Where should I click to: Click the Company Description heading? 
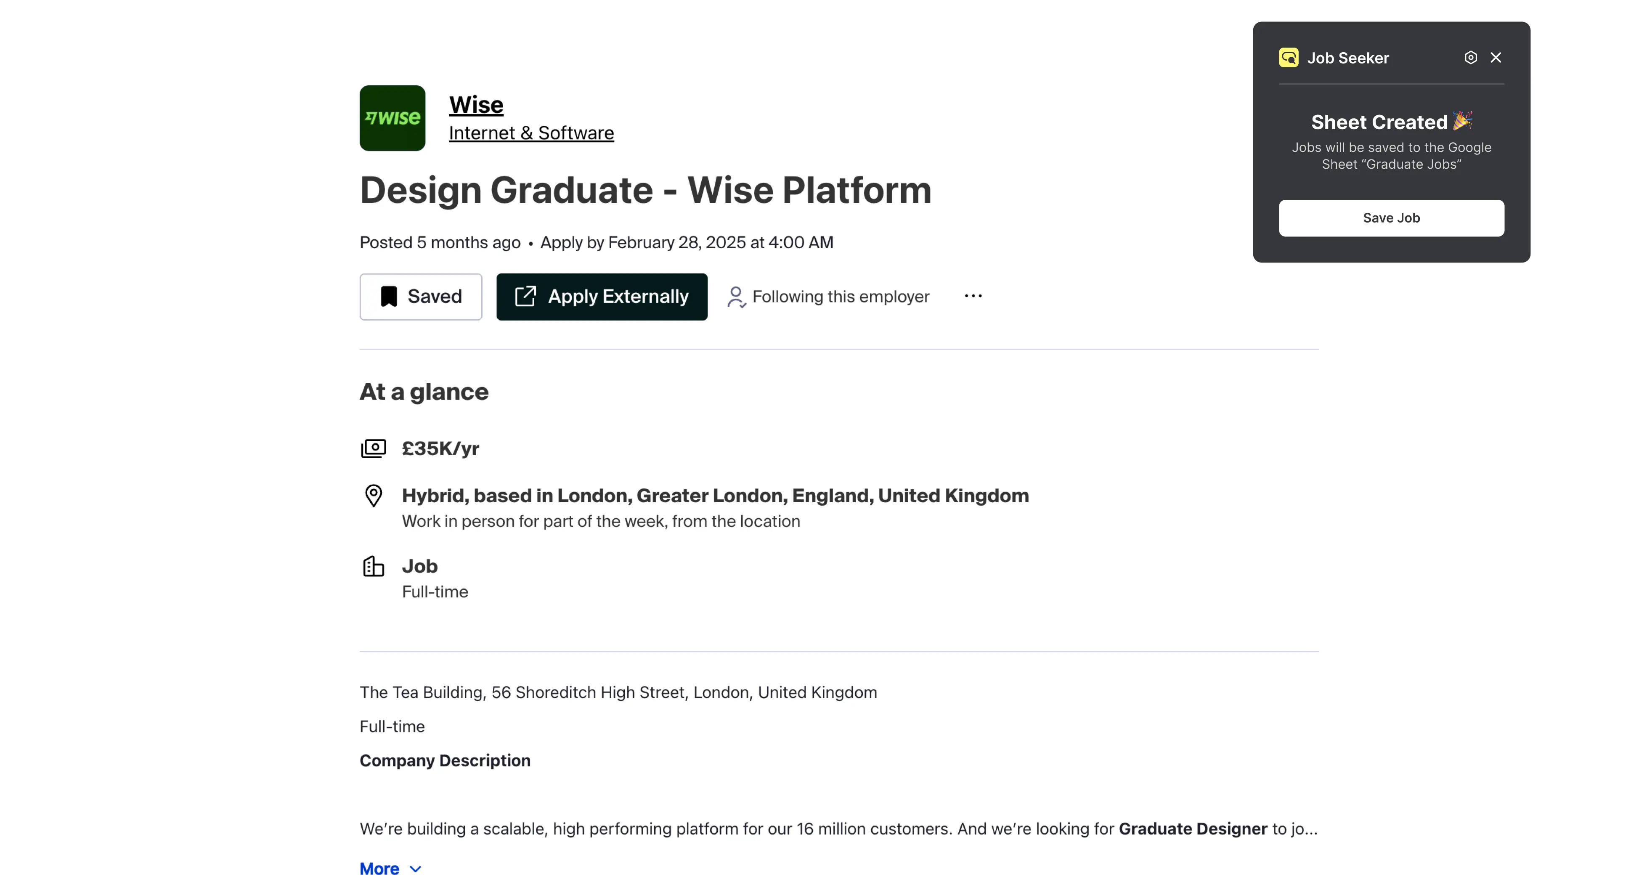click(445, 761)
